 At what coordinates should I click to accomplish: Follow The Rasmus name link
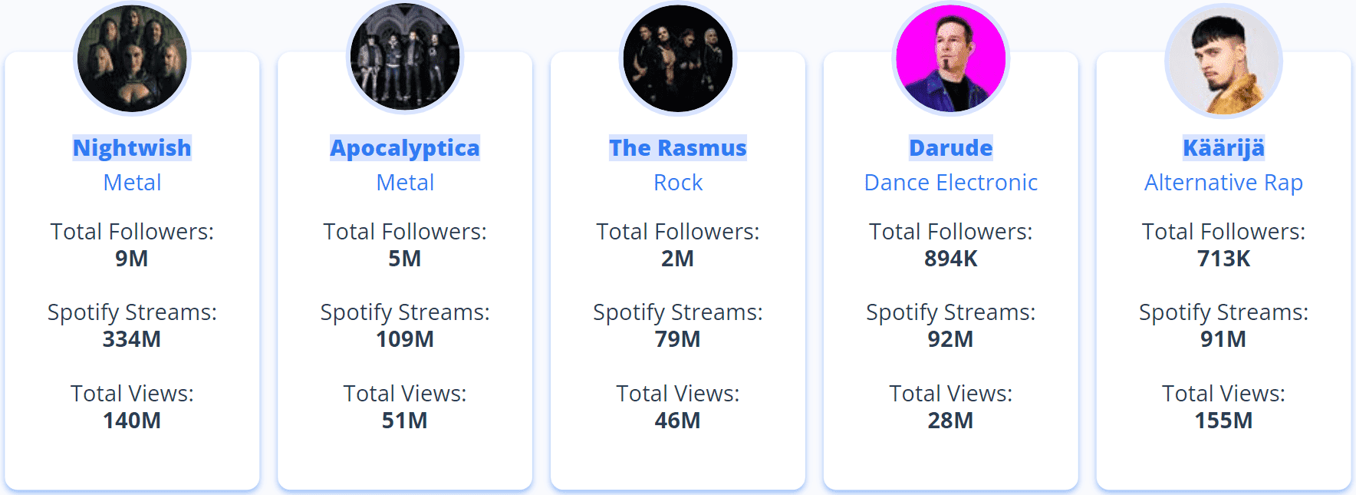click(678, 147)
